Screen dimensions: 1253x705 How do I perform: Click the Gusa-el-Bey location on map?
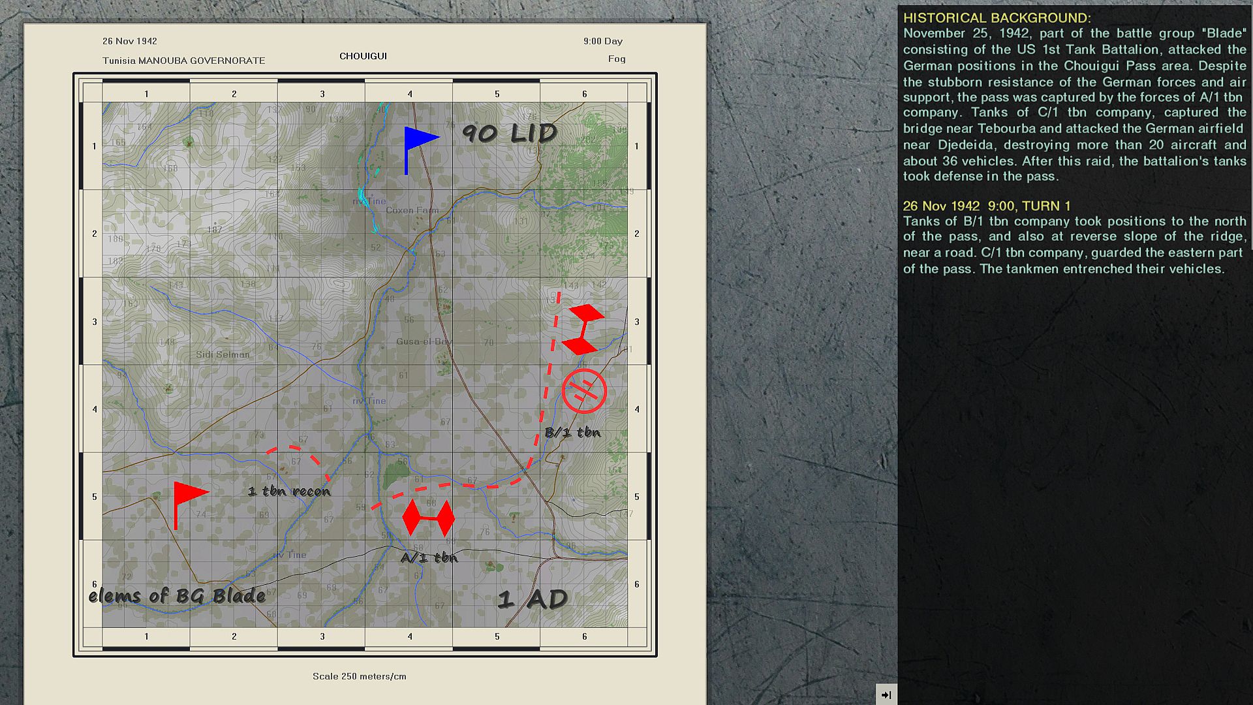[424, 341]
